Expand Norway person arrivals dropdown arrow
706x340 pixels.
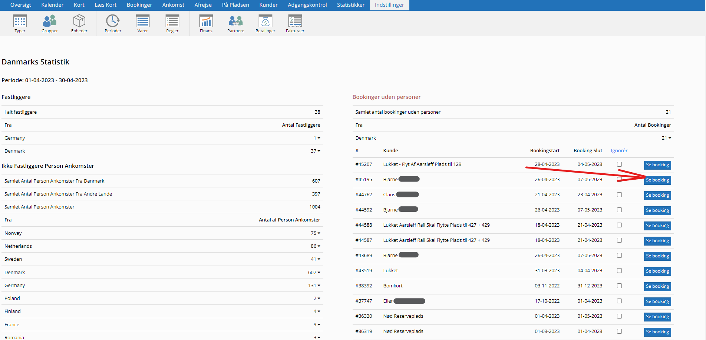(x=319, y=233)
